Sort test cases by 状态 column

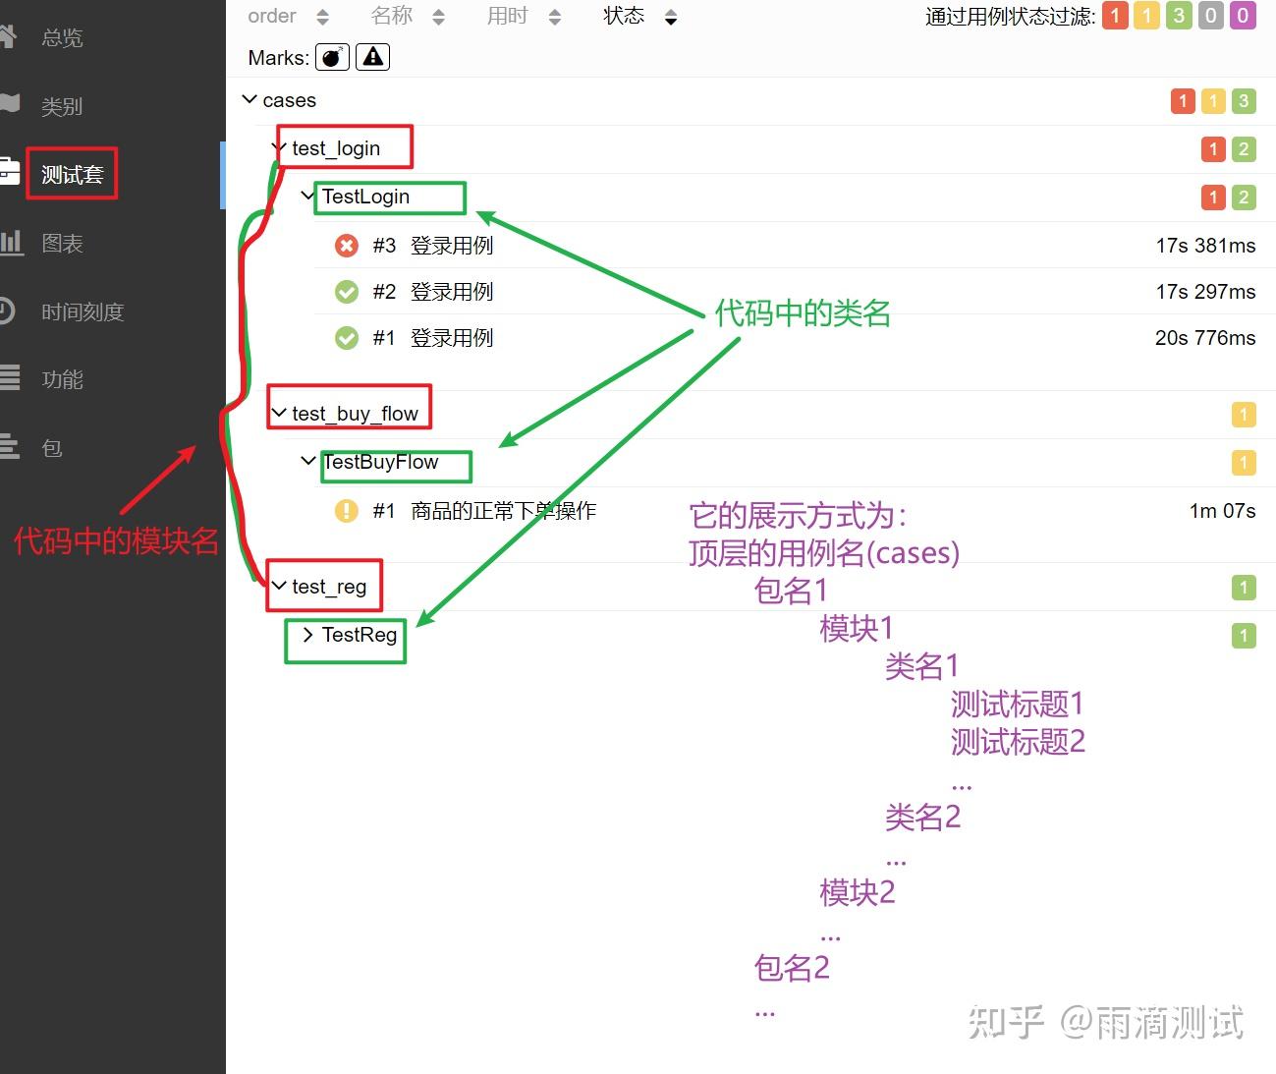tap(639, 16)
